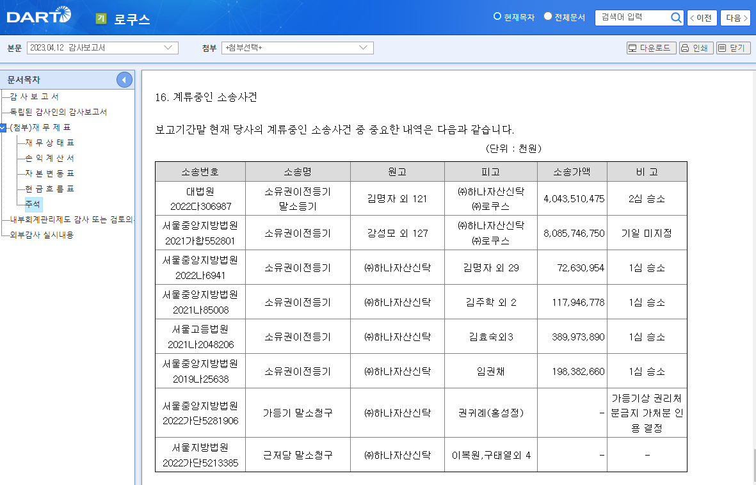Select the 현재목차 radio option

[x=497, y=17]
